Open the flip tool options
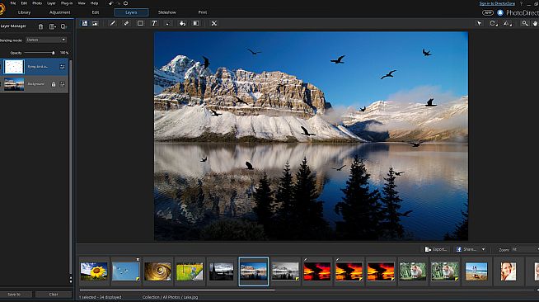The image size is (539, 302). [508, 23]
